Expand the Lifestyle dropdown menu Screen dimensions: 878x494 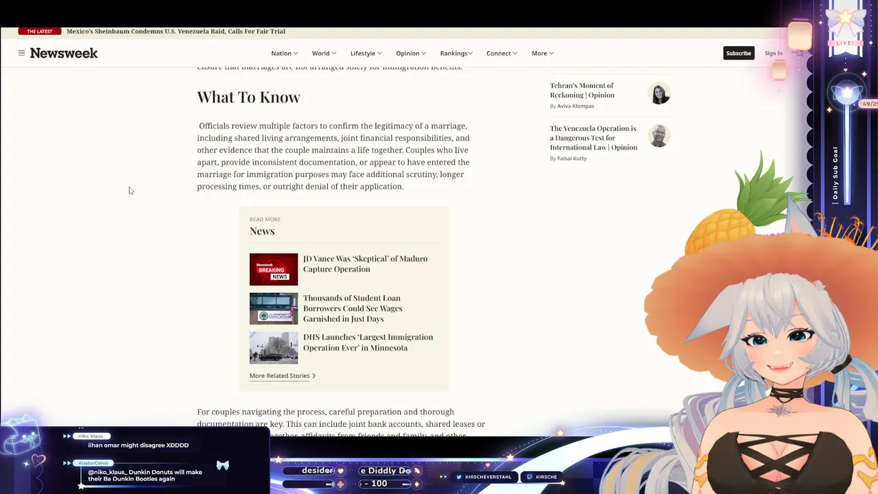366,53
